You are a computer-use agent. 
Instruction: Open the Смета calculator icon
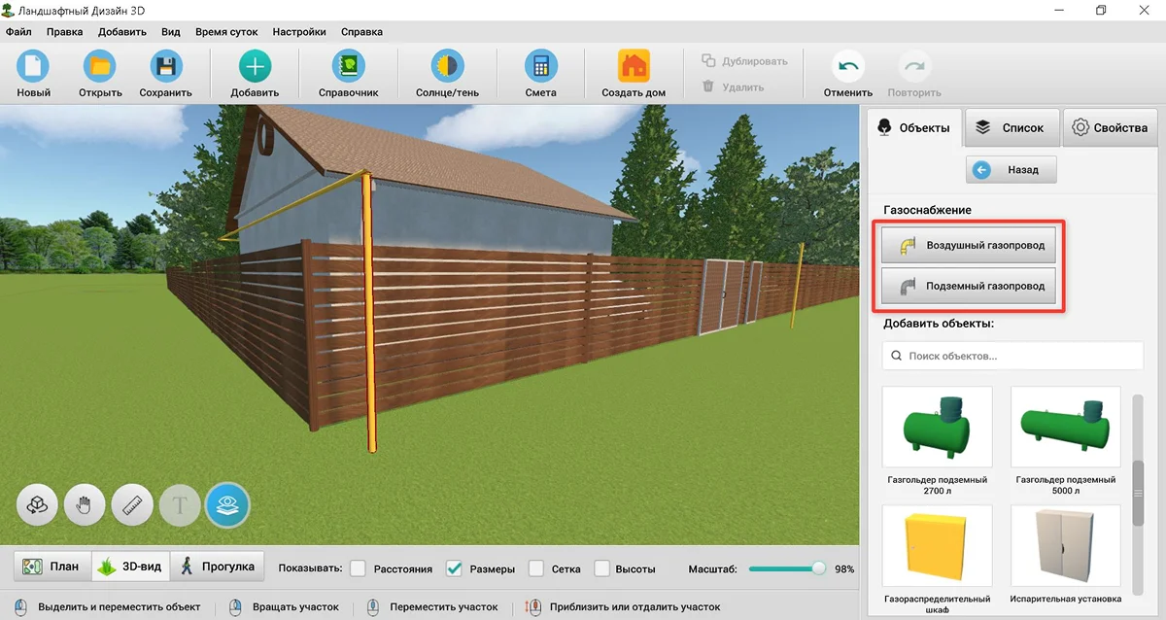coord(540,67)
